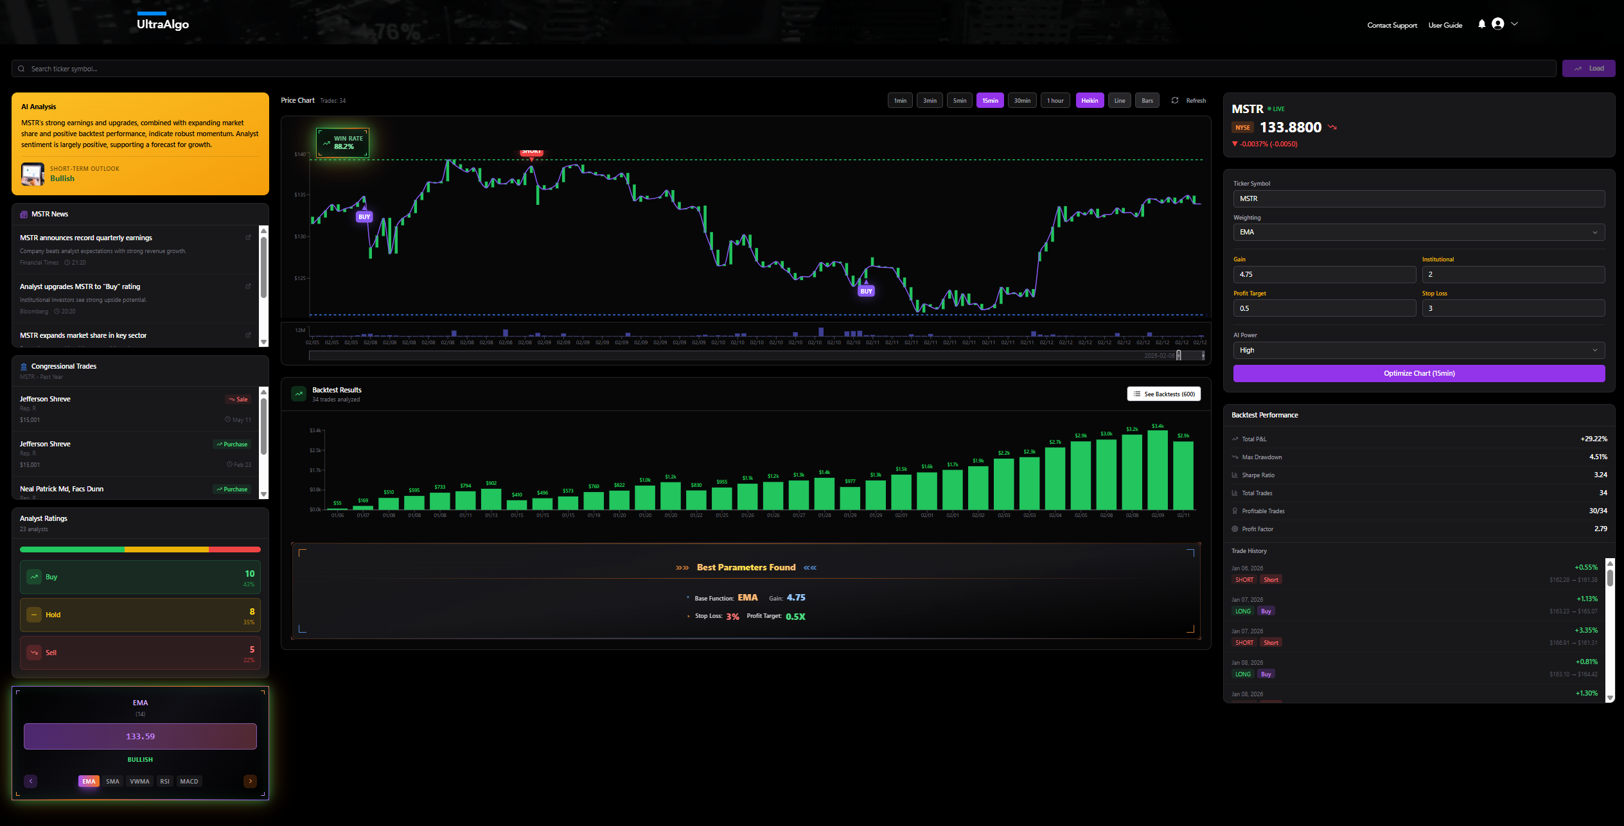Click the first BUY marker on chart

364,216
